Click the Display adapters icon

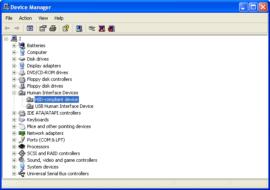[x=22, y=66]
